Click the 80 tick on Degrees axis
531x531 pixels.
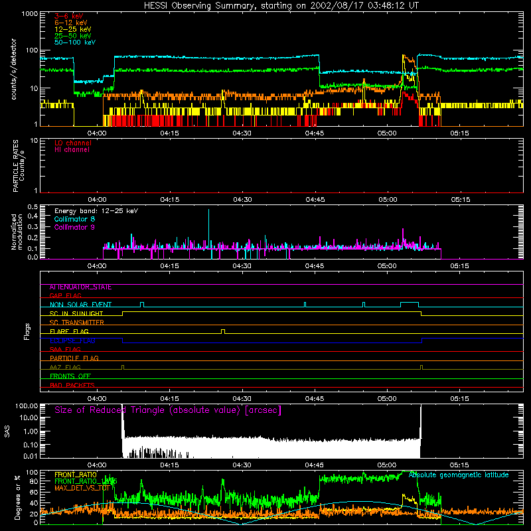pos(35,481)
